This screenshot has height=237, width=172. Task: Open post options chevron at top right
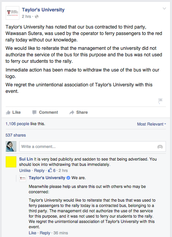(164, 9)
